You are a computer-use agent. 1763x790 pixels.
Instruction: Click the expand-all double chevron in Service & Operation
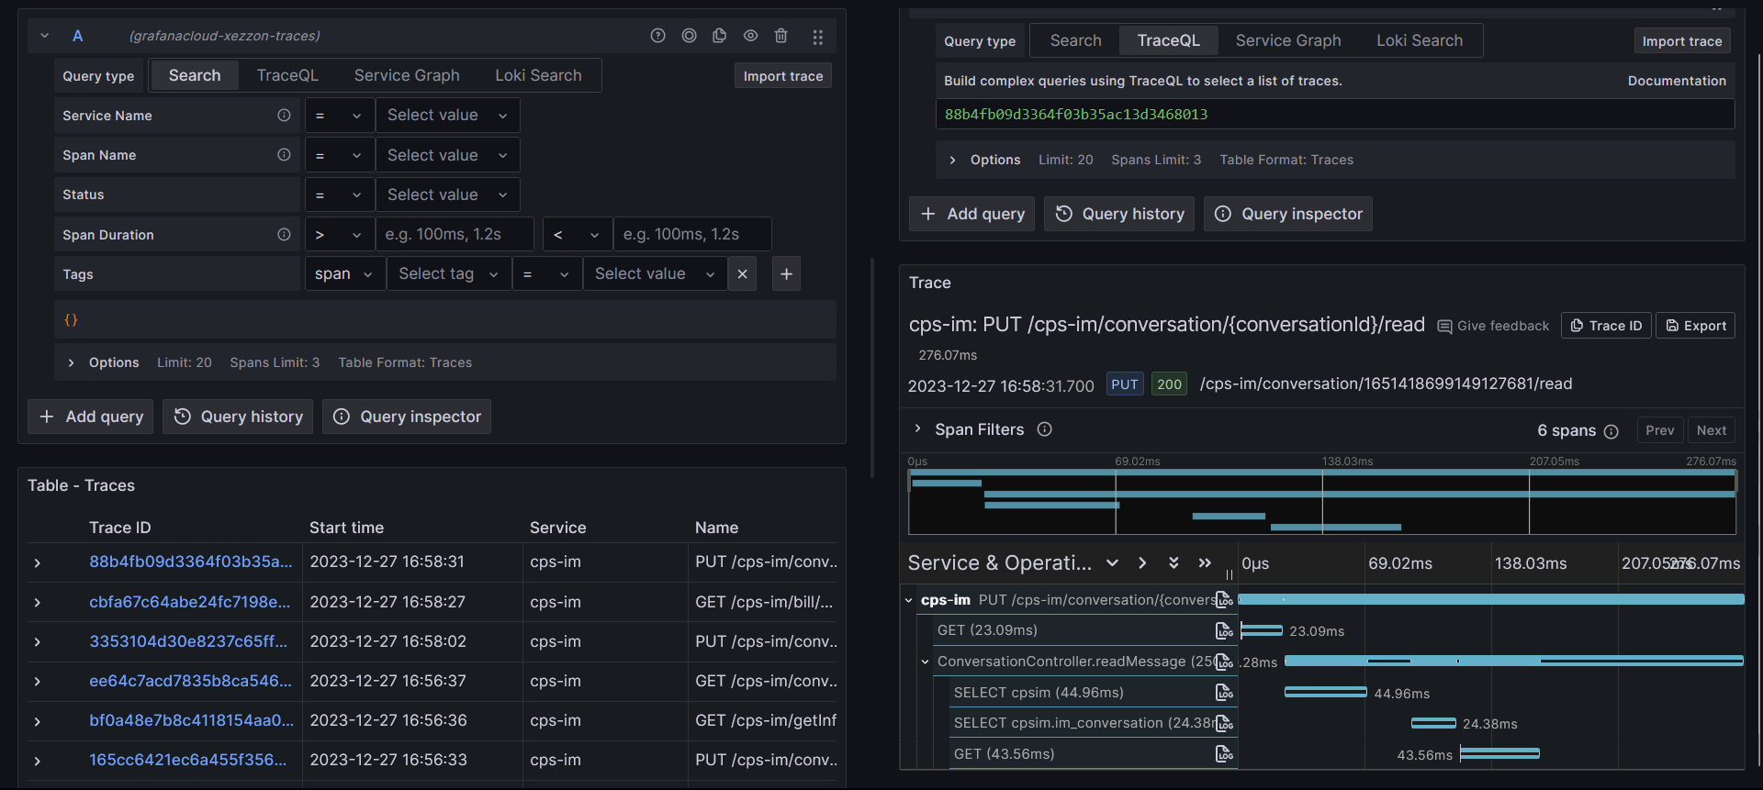coord(1173,563)
